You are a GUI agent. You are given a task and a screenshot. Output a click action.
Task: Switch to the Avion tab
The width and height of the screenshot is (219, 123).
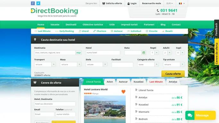coord(110,82)
